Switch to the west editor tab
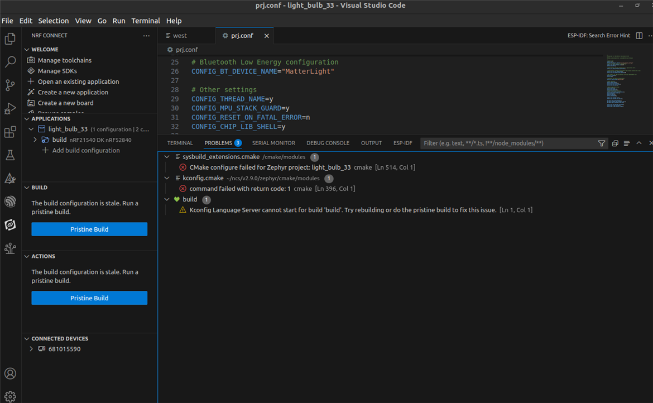 tap(187, 36)
